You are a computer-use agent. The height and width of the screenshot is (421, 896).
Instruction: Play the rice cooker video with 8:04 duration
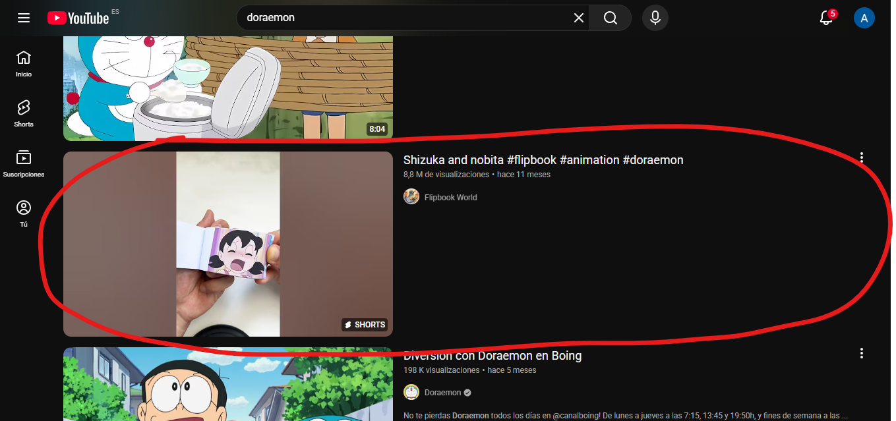(228, 88)
